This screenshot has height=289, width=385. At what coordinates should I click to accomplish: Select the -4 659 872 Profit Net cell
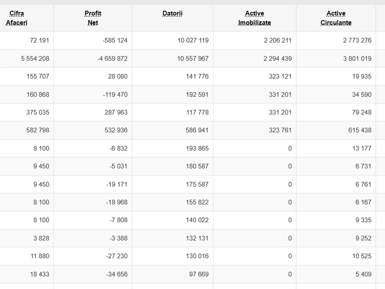pyautogui.click(x=112, y=59)
